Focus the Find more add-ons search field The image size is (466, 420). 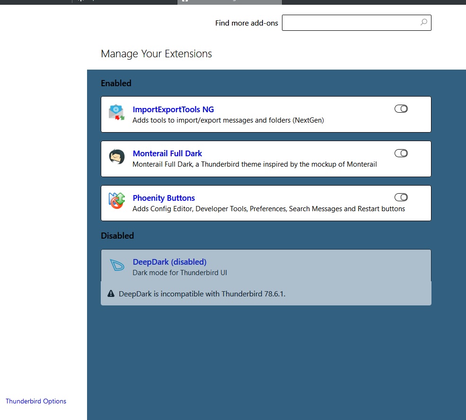pos(356,23)
